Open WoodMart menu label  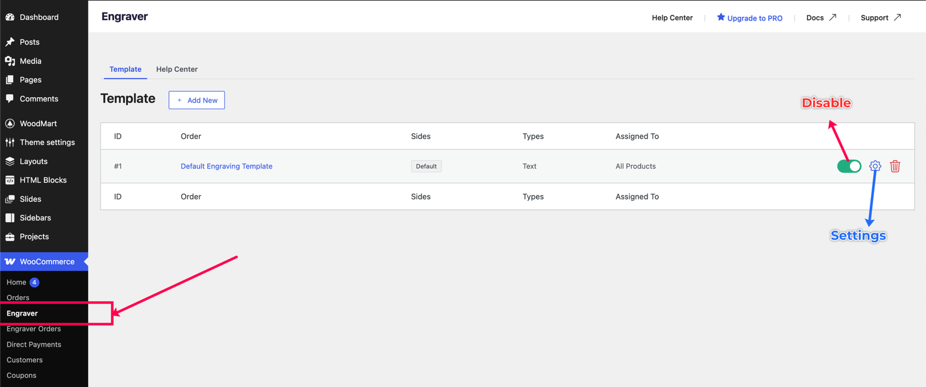pos(38,123)
